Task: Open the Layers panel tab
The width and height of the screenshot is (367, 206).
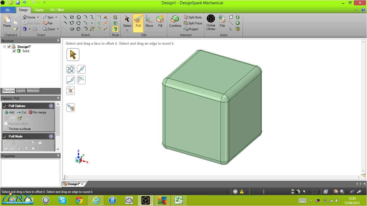Action: point(20,91)
